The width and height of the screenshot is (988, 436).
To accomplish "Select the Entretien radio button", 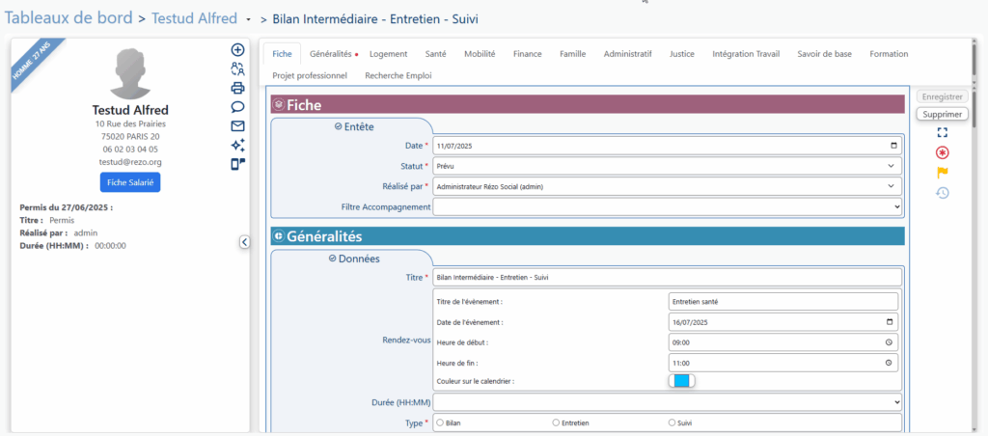I will pos(556,422).
